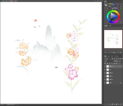Viewport: 123px width, 106px height.
Task: Filter layers by adjustment layer icon
Action: pos(114,59)
